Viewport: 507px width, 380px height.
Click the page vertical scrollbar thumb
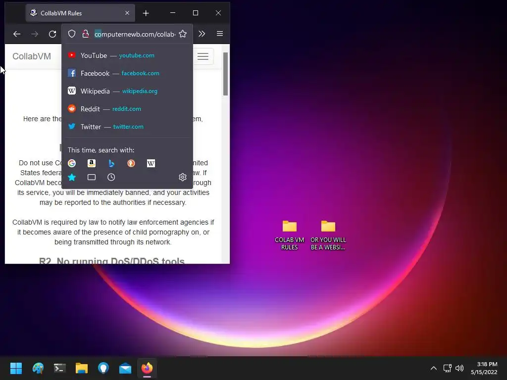point(225,74)
